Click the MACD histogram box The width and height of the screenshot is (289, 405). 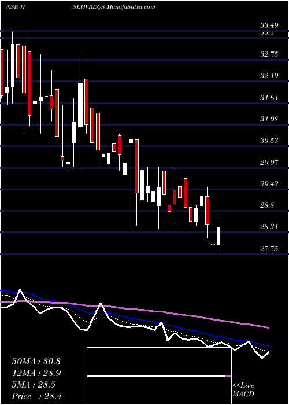(x=159, y=376)
